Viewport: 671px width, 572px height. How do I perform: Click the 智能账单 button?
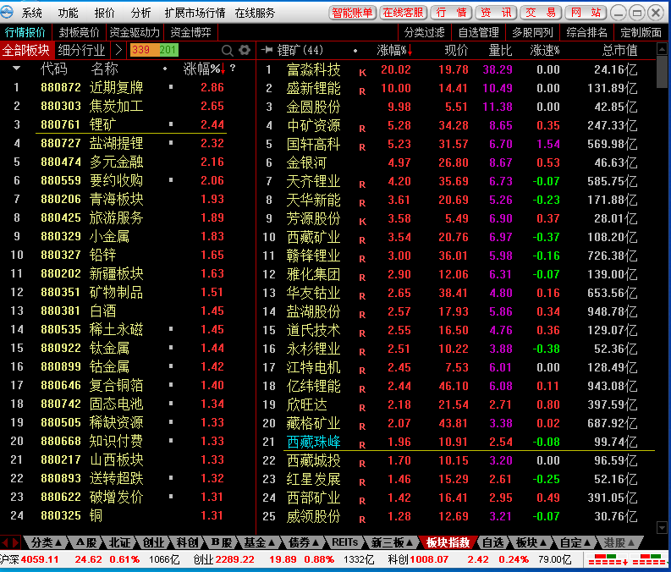353,13
